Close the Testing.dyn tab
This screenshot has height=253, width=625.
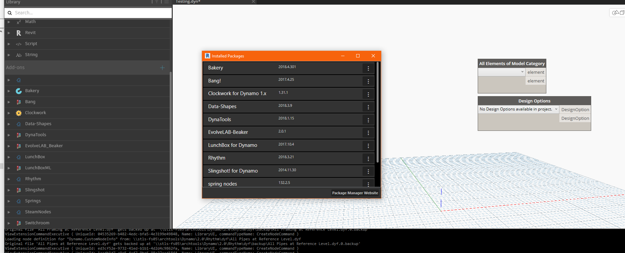click(253, 2)
